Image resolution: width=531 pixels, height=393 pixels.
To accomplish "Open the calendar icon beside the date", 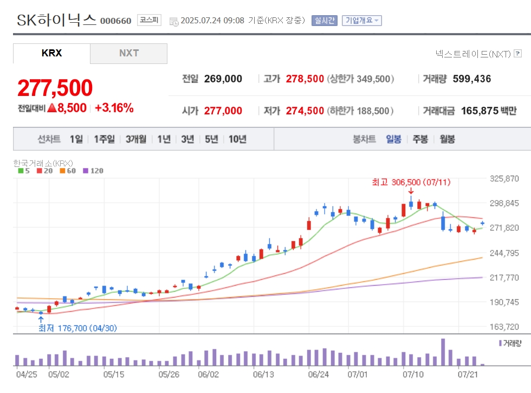I will click(x=174, y=22).
